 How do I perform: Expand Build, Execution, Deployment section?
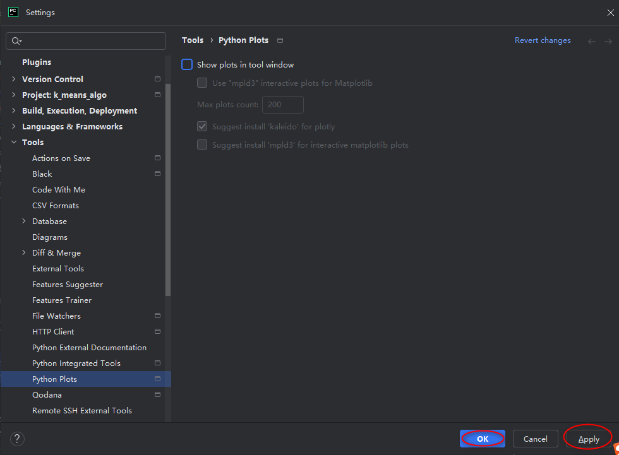(14, 110)
